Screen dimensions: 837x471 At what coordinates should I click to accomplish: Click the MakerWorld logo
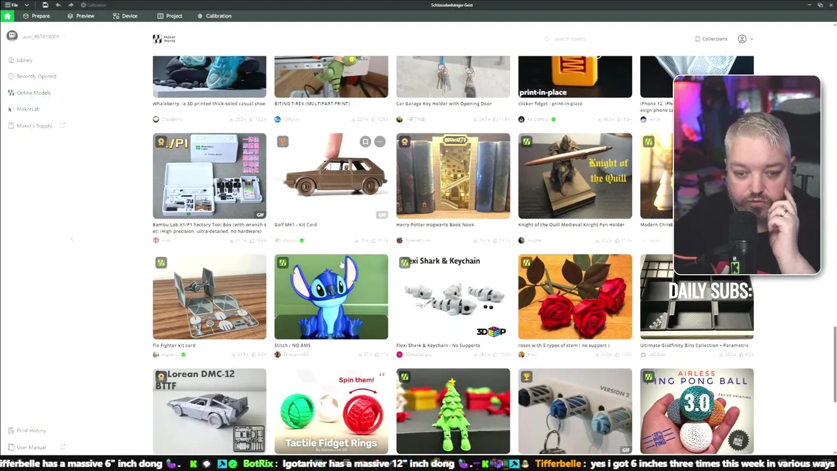coord(164,39)
